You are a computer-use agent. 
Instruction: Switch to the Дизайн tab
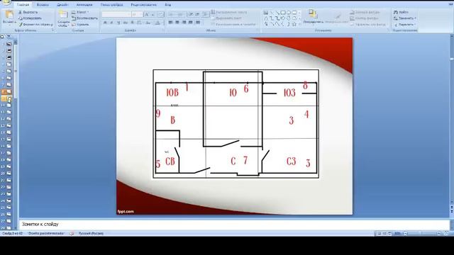click(x=62, y=5)
